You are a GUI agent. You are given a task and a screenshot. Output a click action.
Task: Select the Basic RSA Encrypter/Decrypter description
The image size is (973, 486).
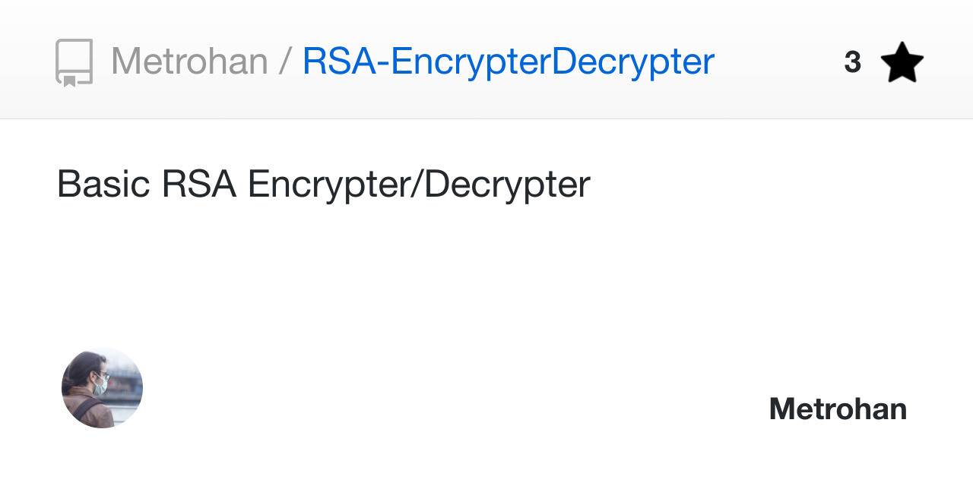coord(323,184)
